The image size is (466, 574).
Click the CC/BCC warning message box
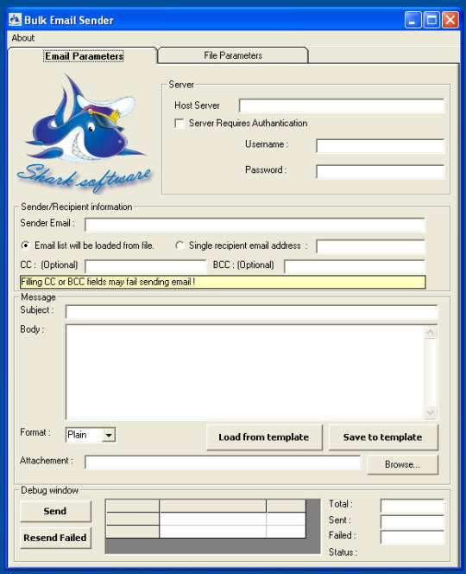pyautogui.click(x=223, y=282)
